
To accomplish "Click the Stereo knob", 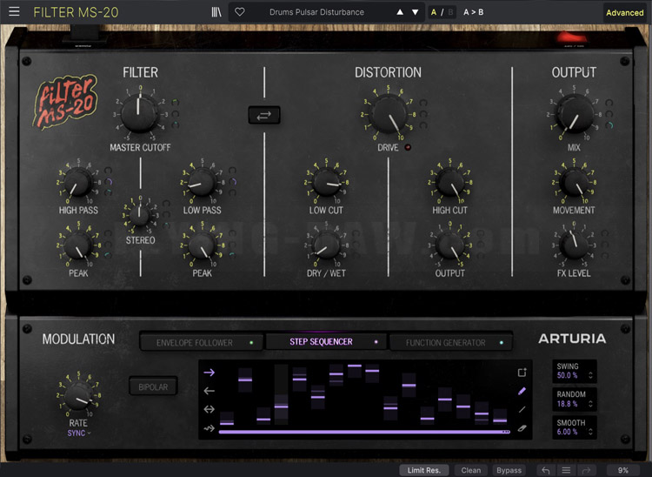I will [140, 215].
